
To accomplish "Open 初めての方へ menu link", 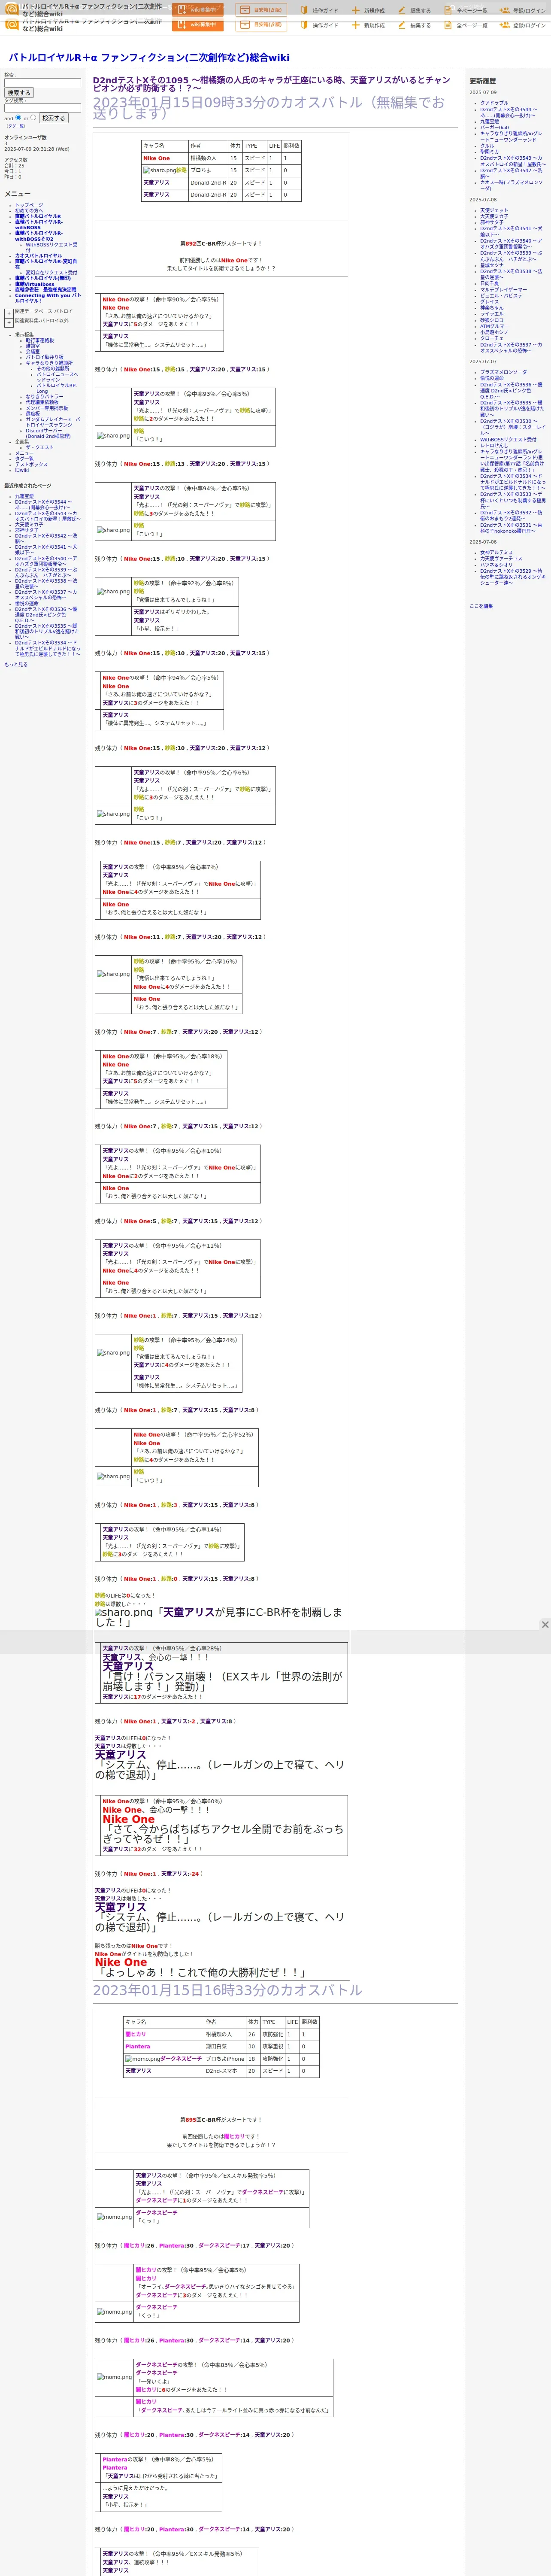I will [29, 211].
